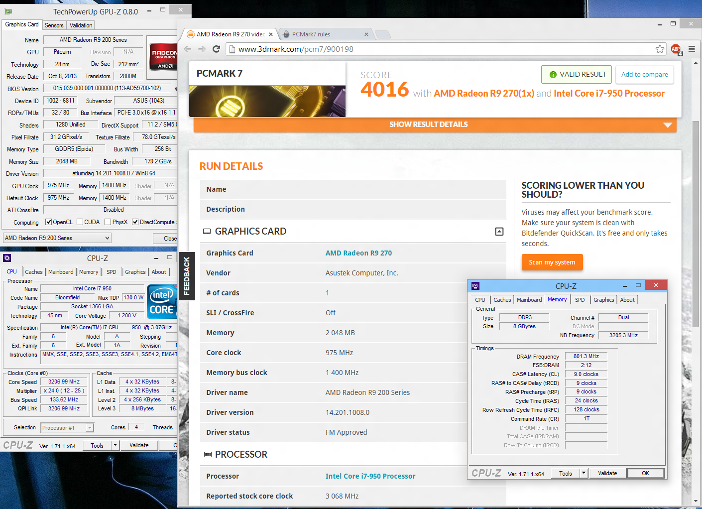Click the GPU-Z window title icon

click(8, 11)
